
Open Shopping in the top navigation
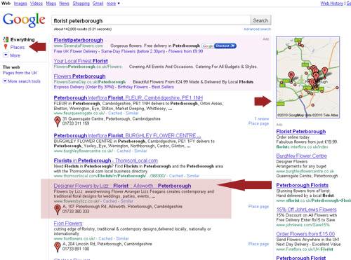81,4
